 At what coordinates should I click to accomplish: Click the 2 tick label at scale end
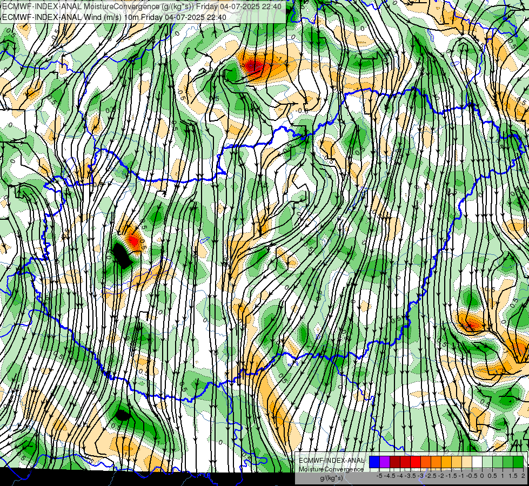[x=523, y=476]
